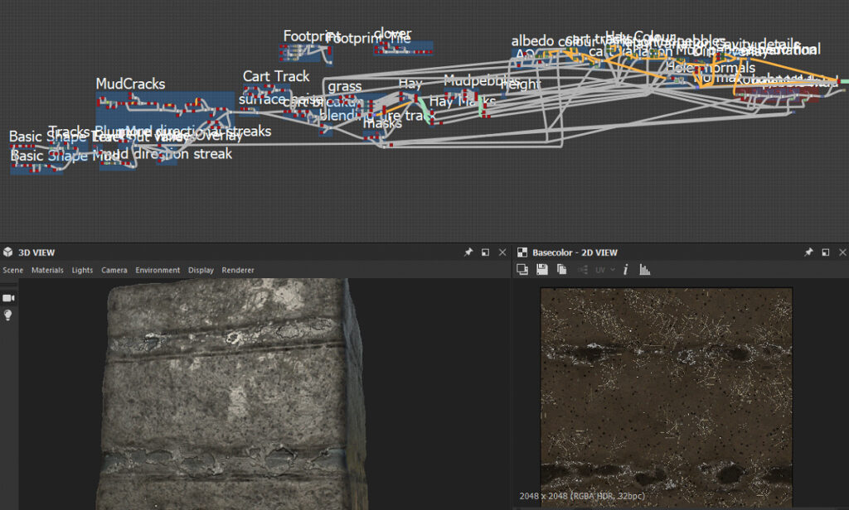This screenshot has width=849, height=510.
Task: Expand the Environment menu in 3D View
Action: click(x=158, y=270)
